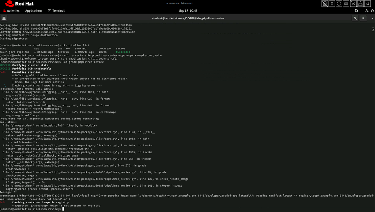Click the network connection status icon

coord(367,11)
